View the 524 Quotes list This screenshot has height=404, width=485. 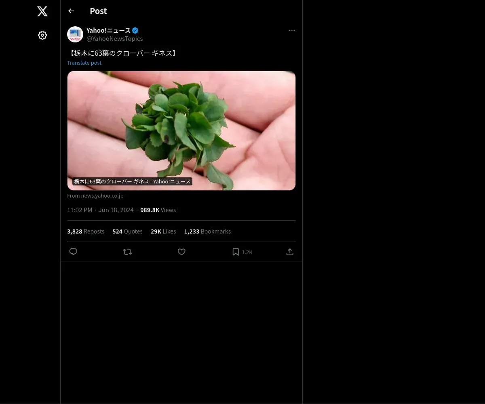pyautogui.click(x=127, y=231)
